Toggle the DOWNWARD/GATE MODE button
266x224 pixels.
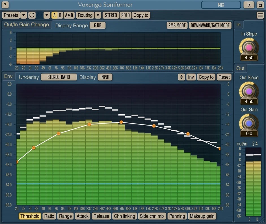210,25
